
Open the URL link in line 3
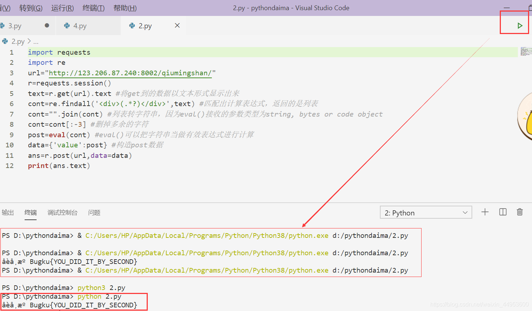tap(130, 73)
